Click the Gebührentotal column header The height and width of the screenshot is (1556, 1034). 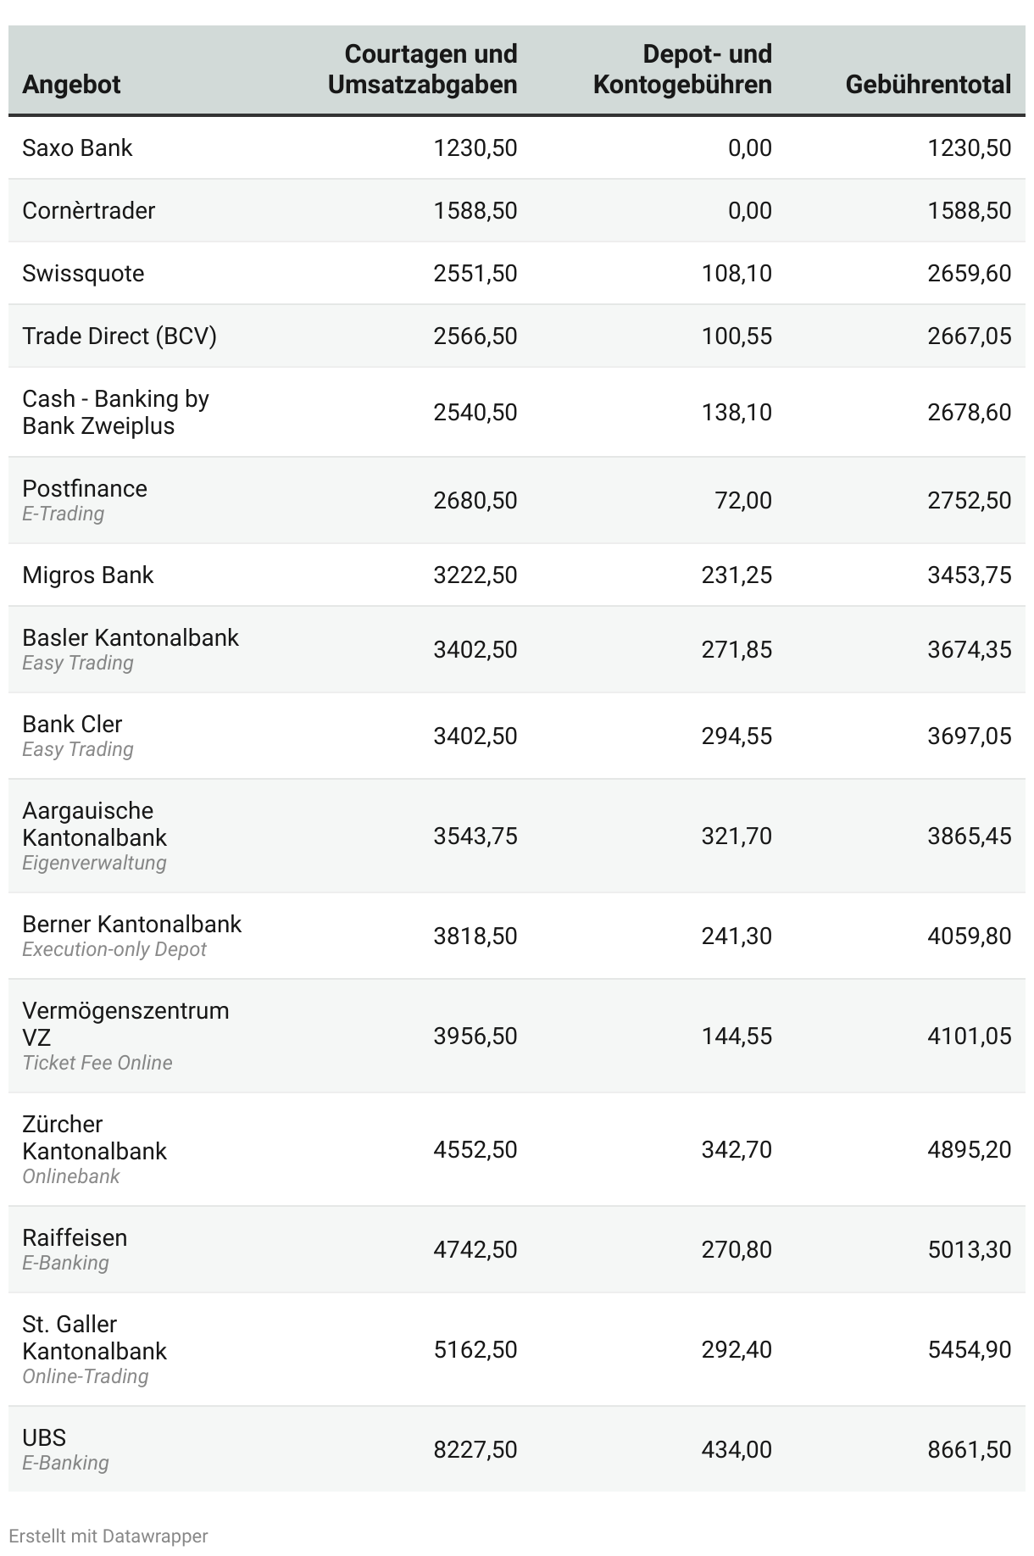(928, 85)
